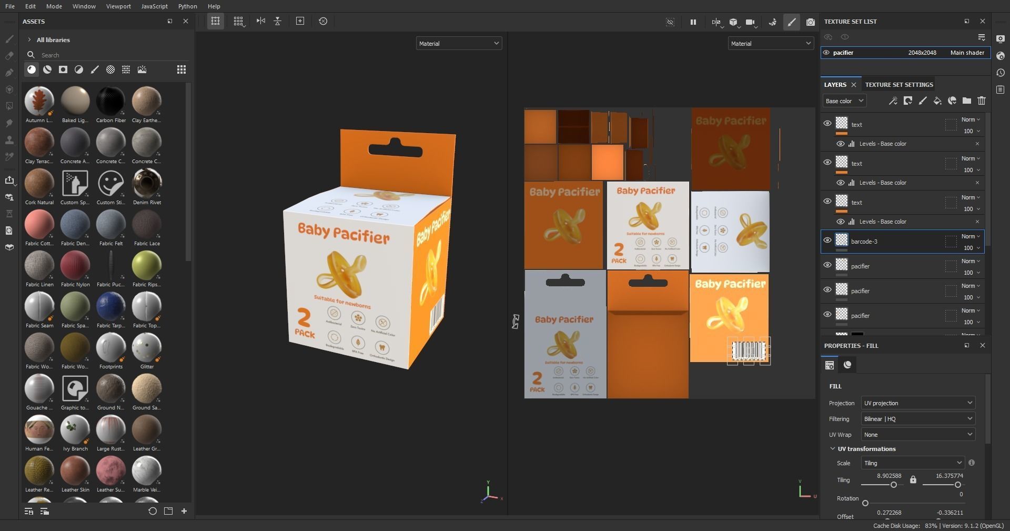Open the Scale Tiling dropdown
Viewport: 1010px width, 531px height.
(x=913, y=463)
